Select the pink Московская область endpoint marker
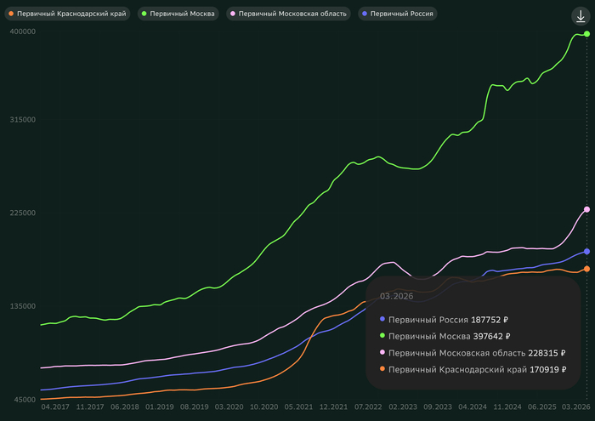The height and width of the screenshot is (421, 595). [586, 209]
